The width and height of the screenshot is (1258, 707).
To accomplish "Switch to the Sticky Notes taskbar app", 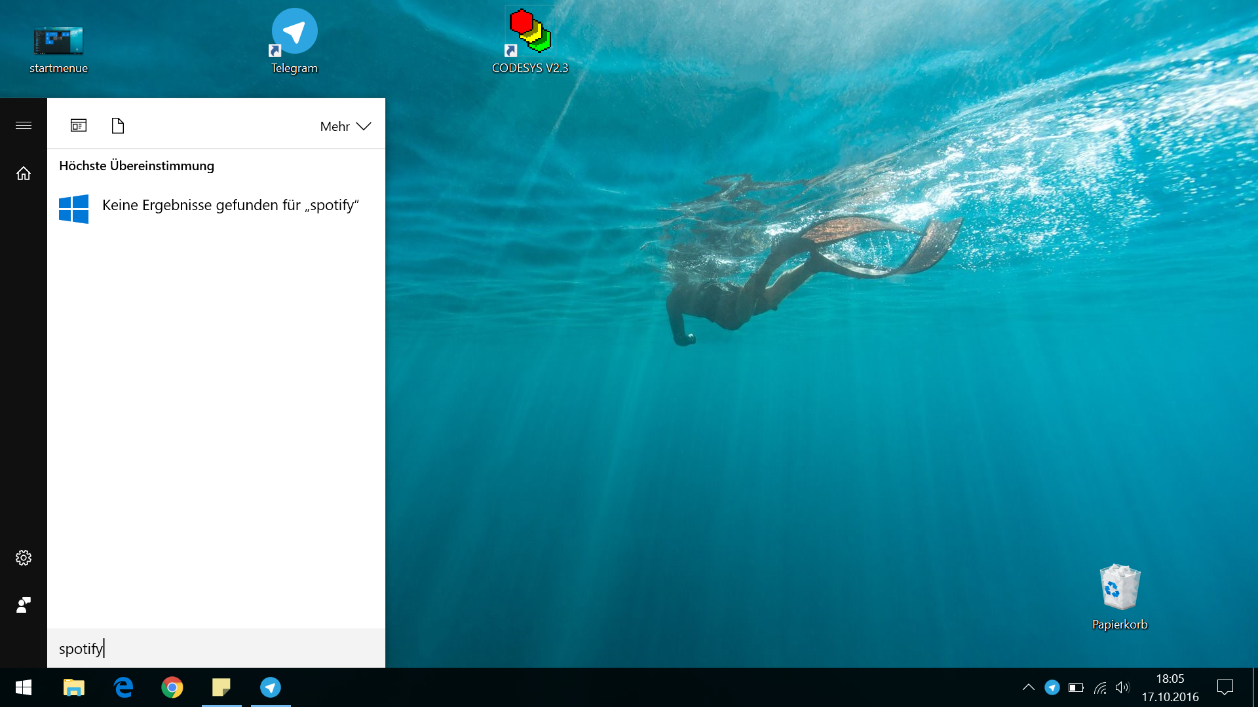I will tap(221, 687).
